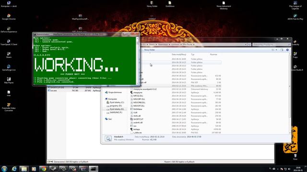This screenshot has width=307, height=172.
Task: Open the Max Payne desktop shortcut
Action: 9,81
